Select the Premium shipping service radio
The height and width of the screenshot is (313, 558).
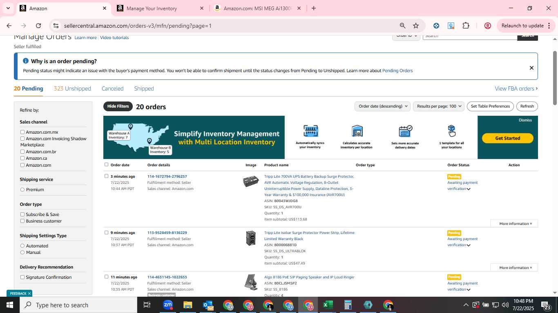tap(22, 190)
